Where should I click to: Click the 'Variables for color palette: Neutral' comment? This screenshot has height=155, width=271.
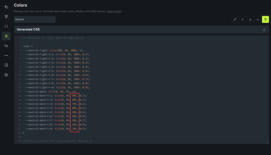[53, 38]
